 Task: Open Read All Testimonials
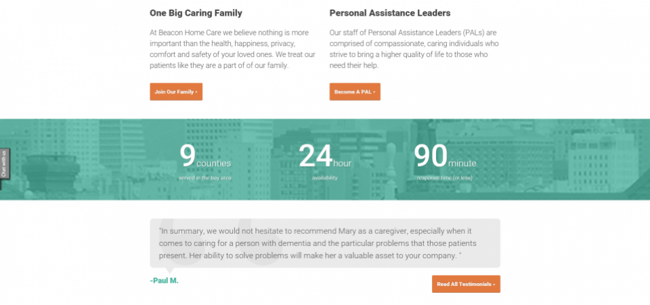tap(466, 284)
